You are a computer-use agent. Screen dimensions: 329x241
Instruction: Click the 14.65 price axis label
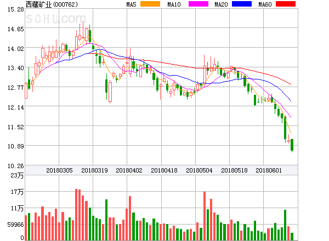point(16,29)
